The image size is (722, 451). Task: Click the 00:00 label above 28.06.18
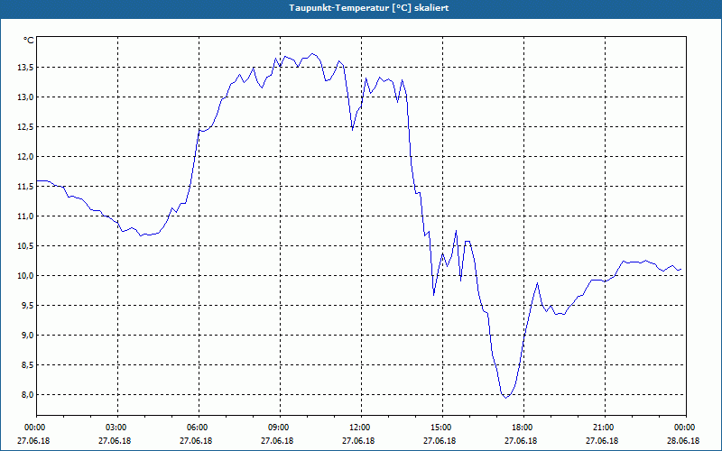pyautogui.click(x=686, y=428)
